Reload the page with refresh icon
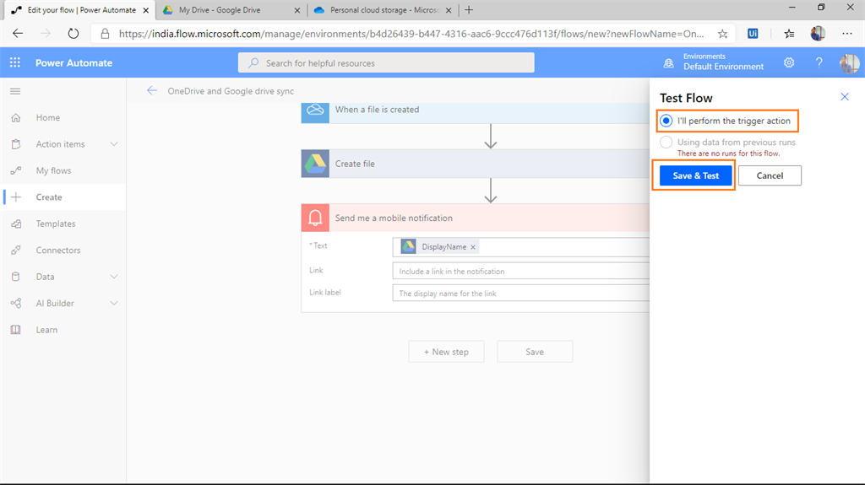Image resolution: width=865 pixels, height=485 pixels. tap(73, 34)
